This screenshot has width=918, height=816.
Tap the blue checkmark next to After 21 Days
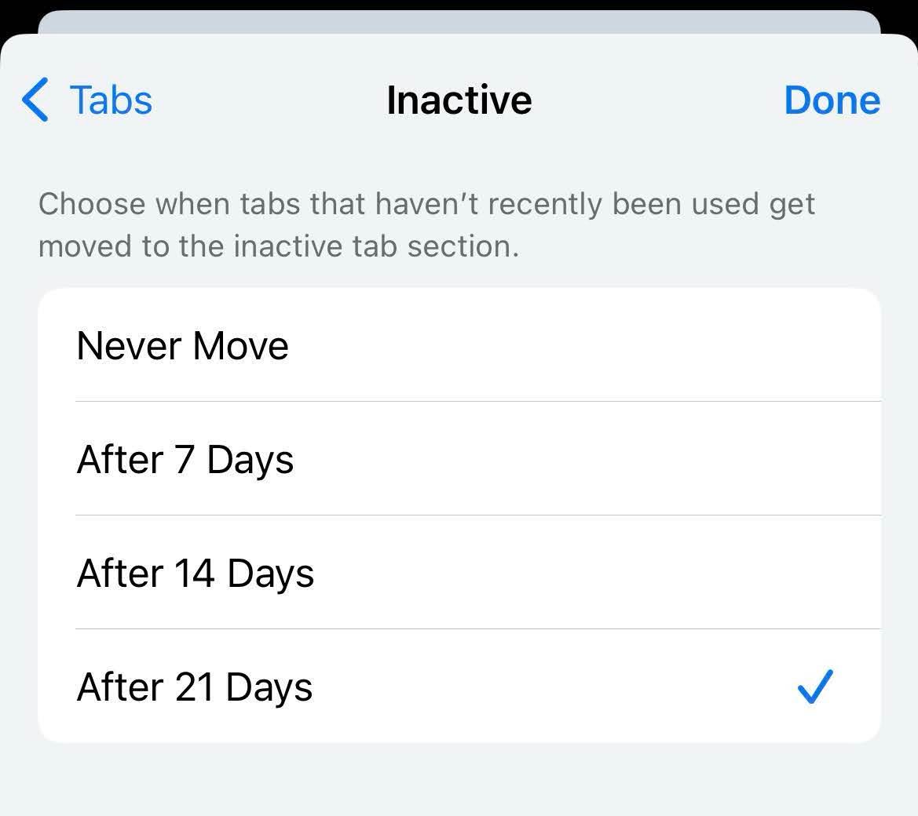pyautogui.click(x=814, y=686)
